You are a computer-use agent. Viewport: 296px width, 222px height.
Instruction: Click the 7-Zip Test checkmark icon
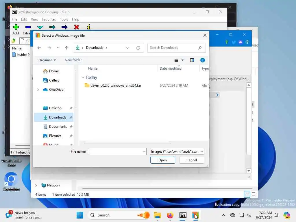[40, 27]
